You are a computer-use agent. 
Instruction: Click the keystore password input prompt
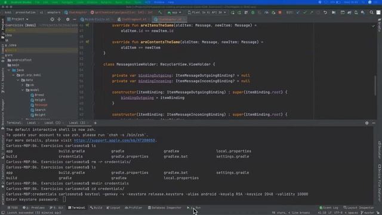(x=64, y=199)
